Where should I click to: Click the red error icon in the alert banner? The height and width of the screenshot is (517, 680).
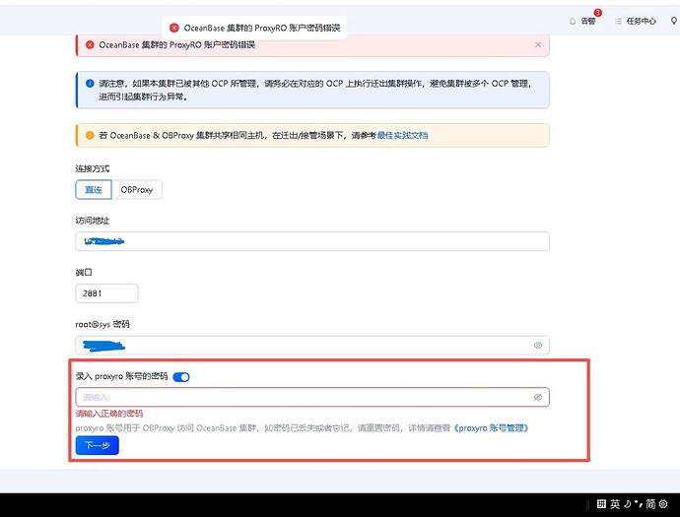coord(90,44)
